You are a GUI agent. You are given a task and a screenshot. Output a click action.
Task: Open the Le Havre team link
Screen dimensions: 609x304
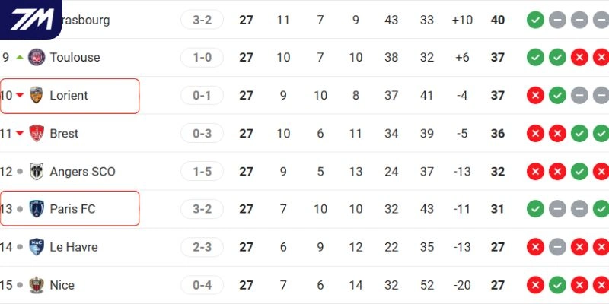click(74, 247)
